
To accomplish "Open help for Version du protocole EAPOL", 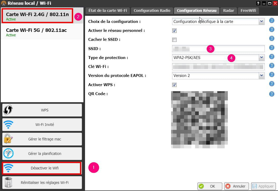I will (272, 75).
